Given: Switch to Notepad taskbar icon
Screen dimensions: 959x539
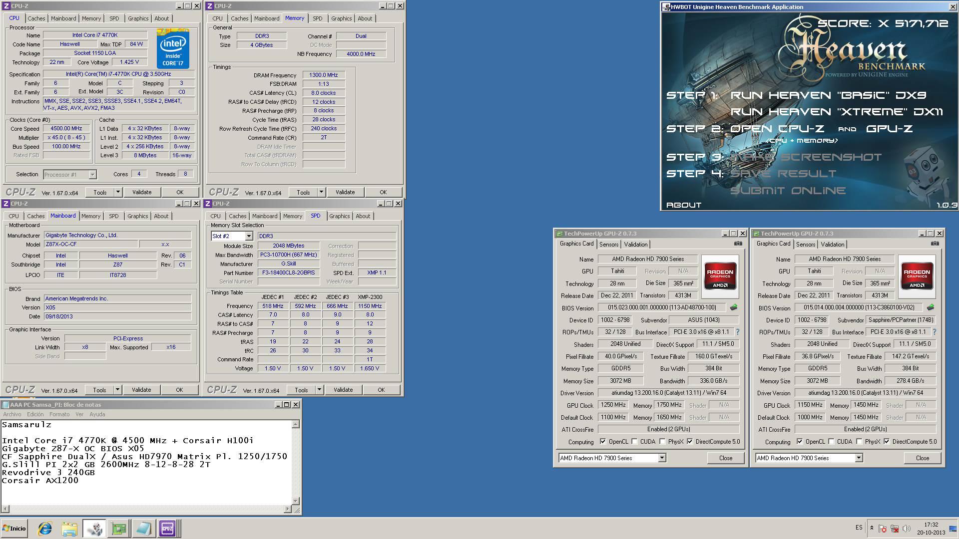Looking at the screenshot, I should (x=143, y=529).
